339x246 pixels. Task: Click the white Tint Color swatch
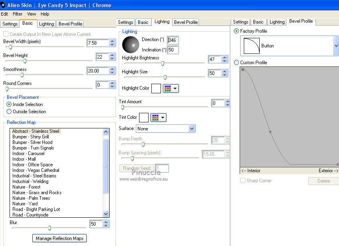[144, 118]
